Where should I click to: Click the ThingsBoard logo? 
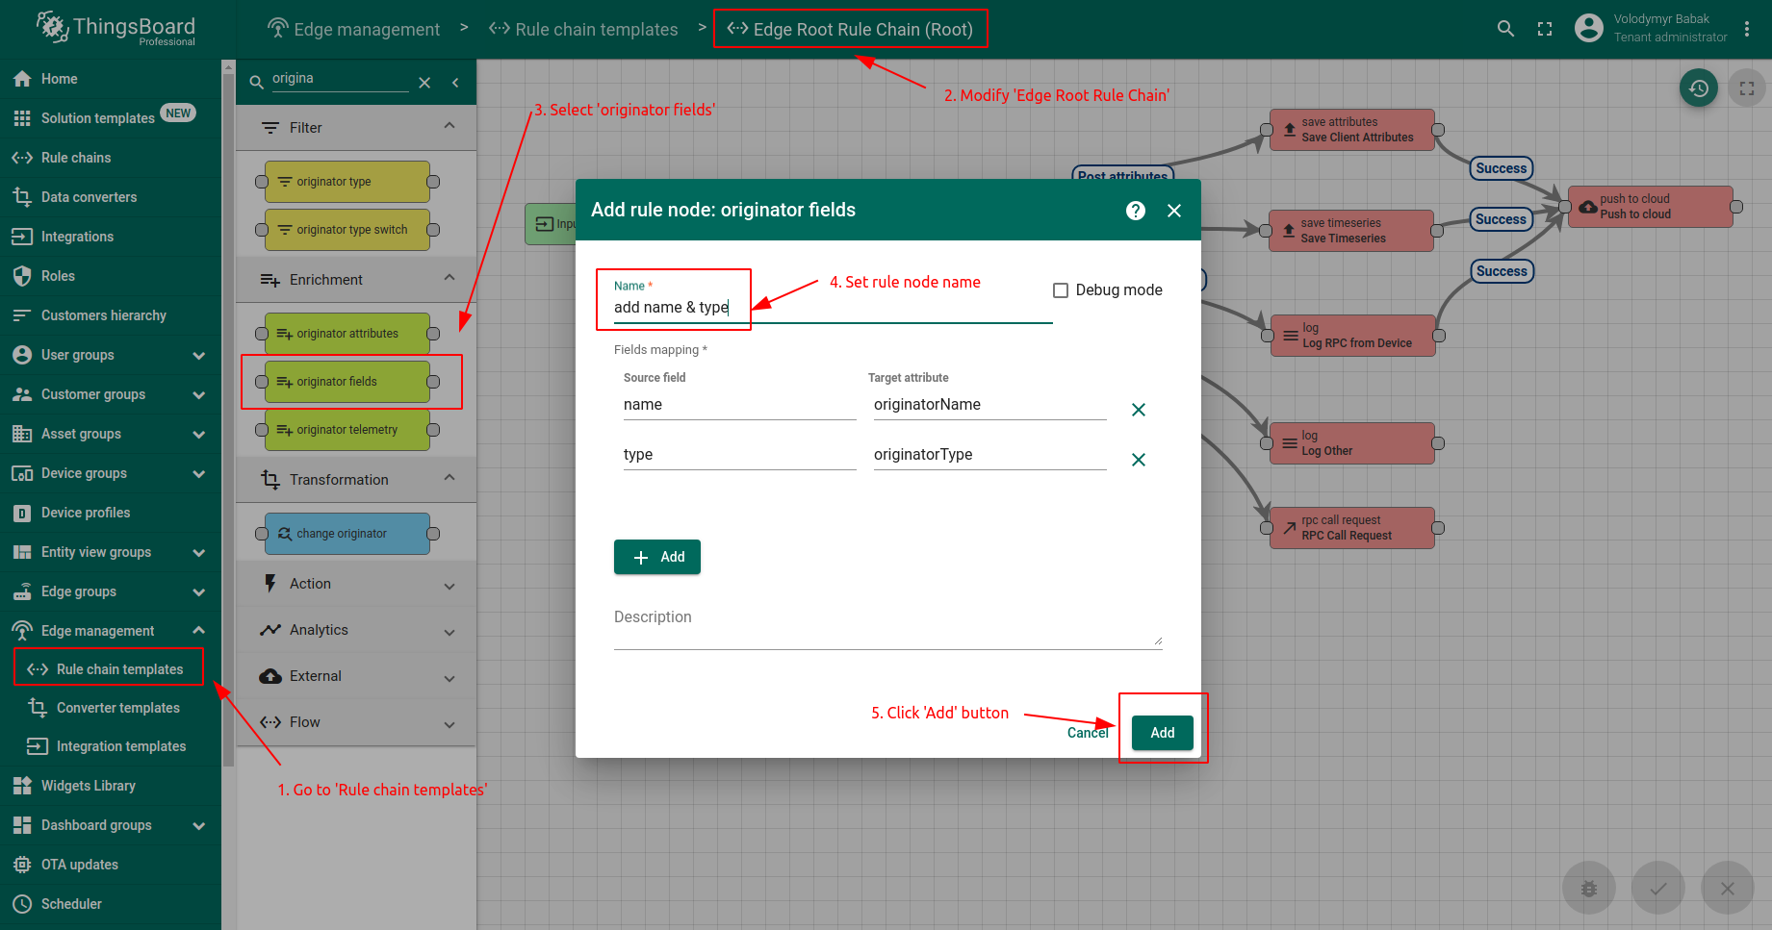pyautogui.click(x=116, y=28)
